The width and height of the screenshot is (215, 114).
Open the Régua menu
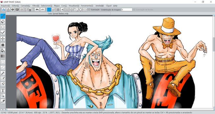coord(57,6)
